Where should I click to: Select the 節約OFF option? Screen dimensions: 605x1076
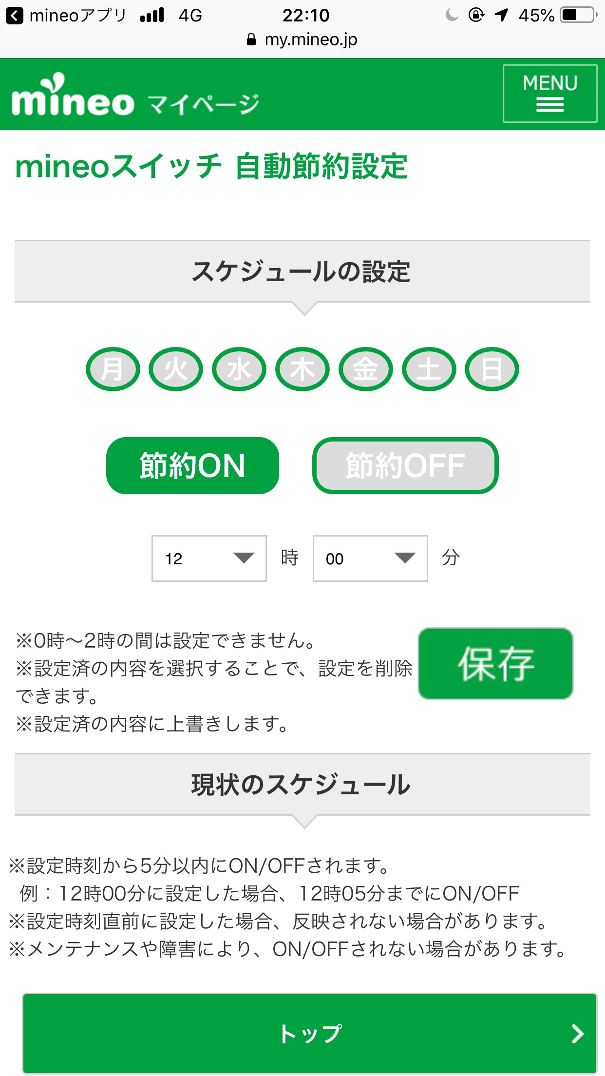coord(405,465)
